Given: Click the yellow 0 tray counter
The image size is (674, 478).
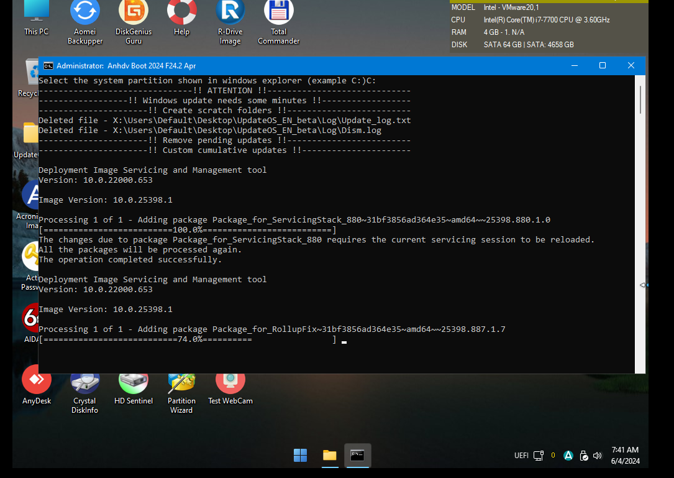Looking at the screenshot, I should coord(553,455).
